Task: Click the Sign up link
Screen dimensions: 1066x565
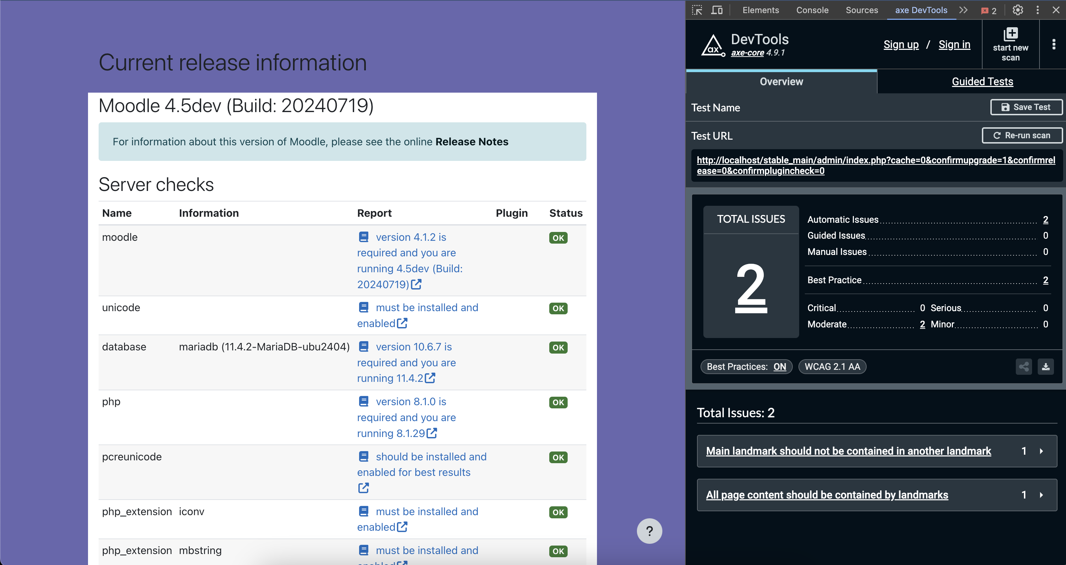Action: pos(901,44)
